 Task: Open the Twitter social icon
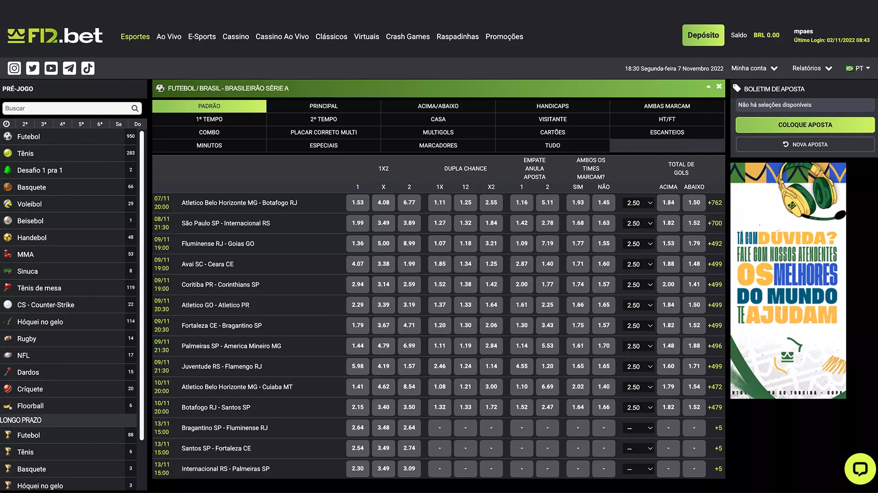click(32, 68)
